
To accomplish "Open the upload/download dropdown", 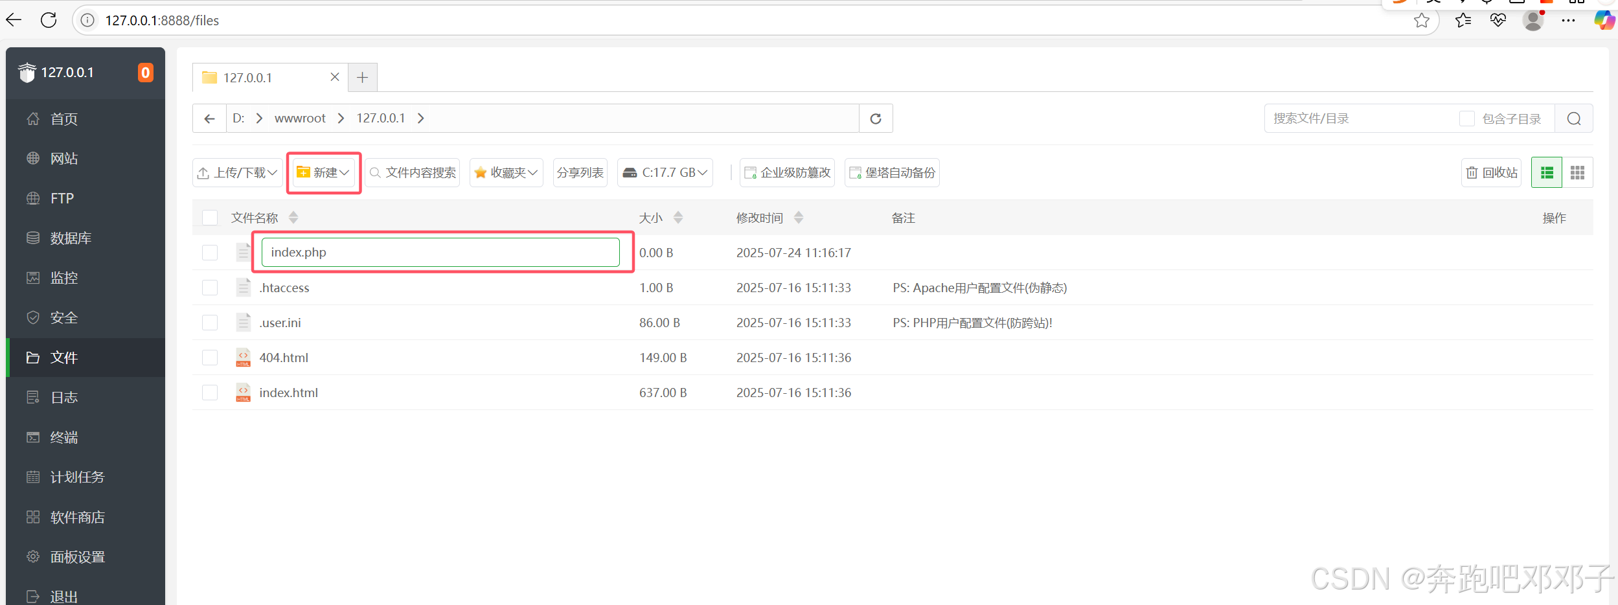I will pos(238,173).
